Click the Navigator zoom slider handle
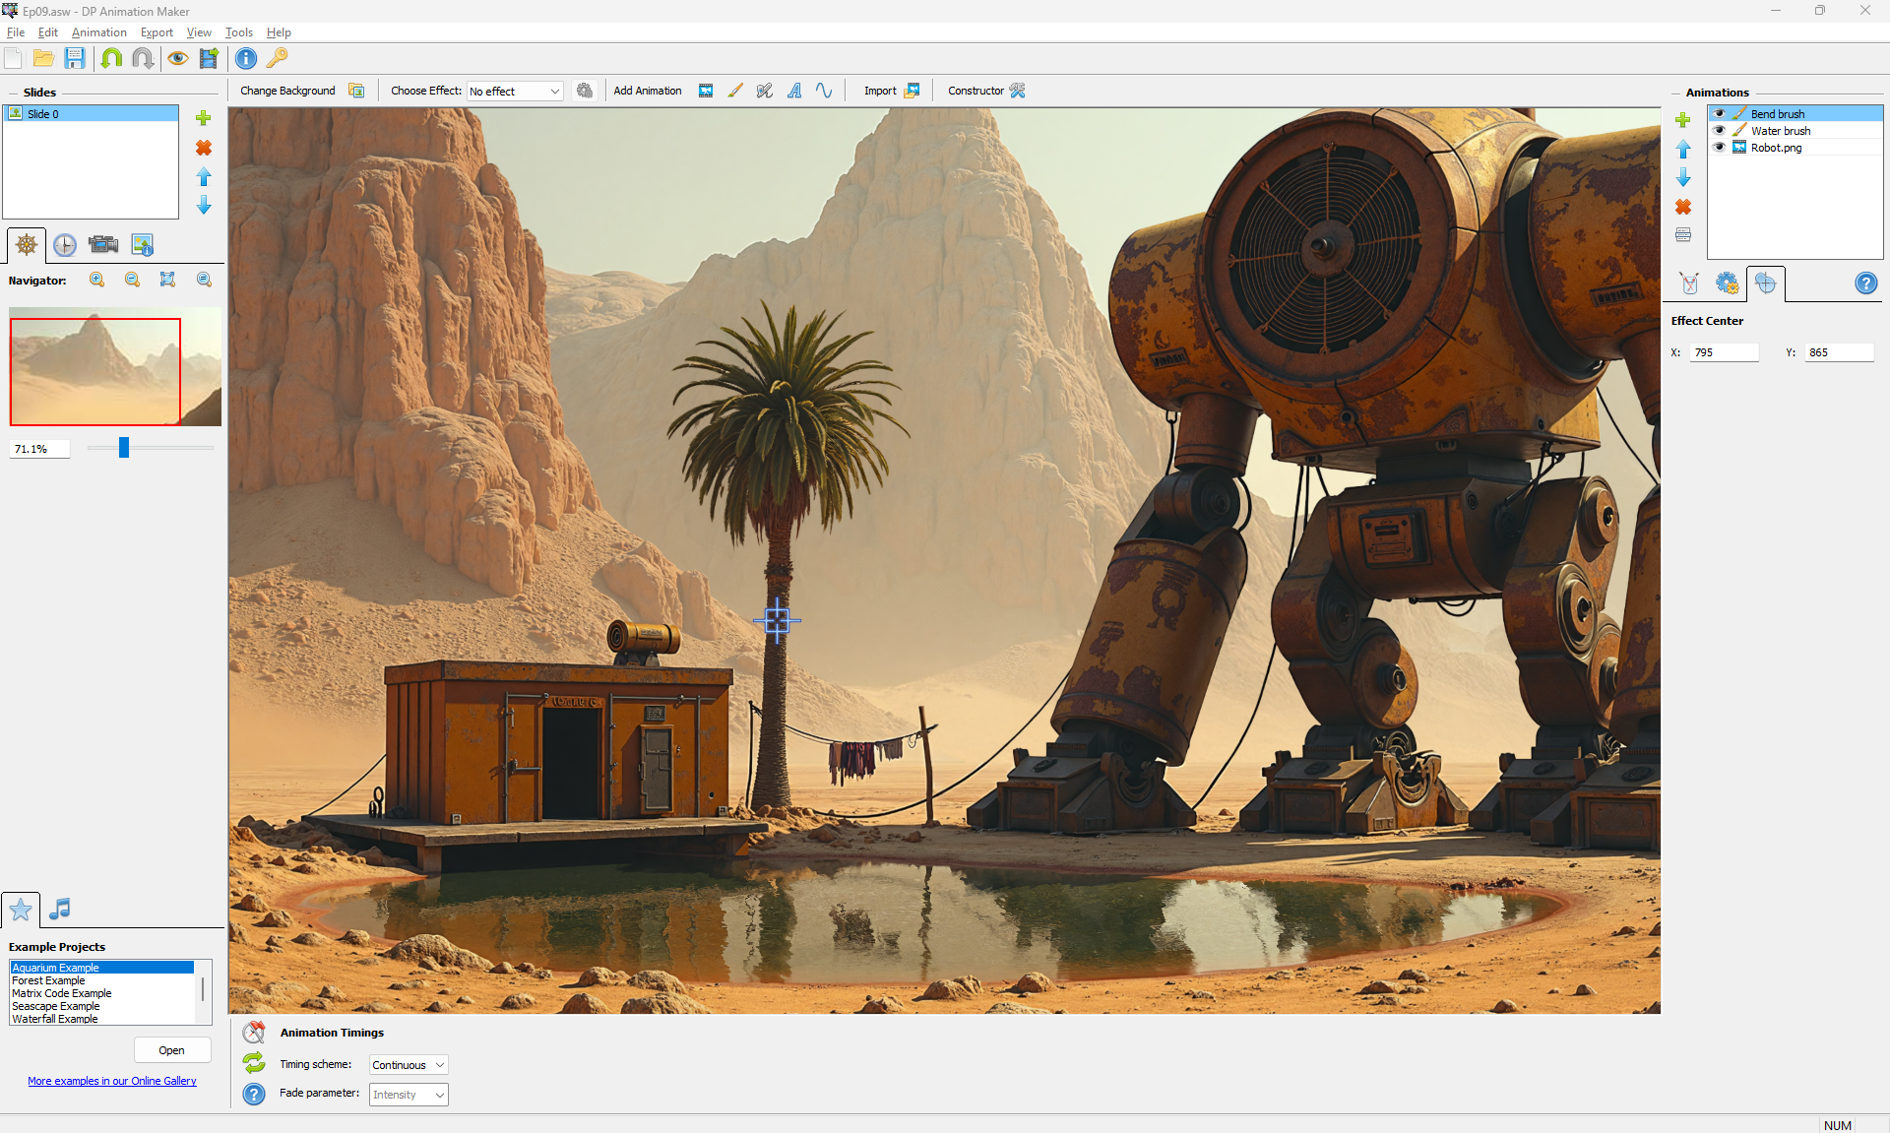Screen dimensions: 1890x1133 124,448
